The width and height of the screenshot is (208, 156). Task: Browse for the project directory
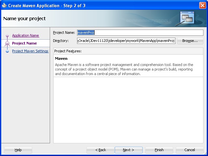click(x=190, y=41)
